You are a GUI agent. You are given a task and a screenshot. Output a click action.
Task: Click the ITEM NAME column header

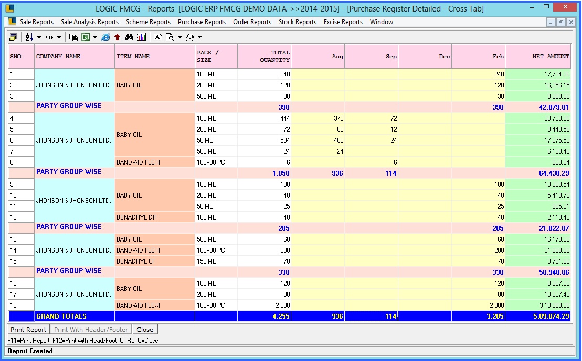[155, 57]
